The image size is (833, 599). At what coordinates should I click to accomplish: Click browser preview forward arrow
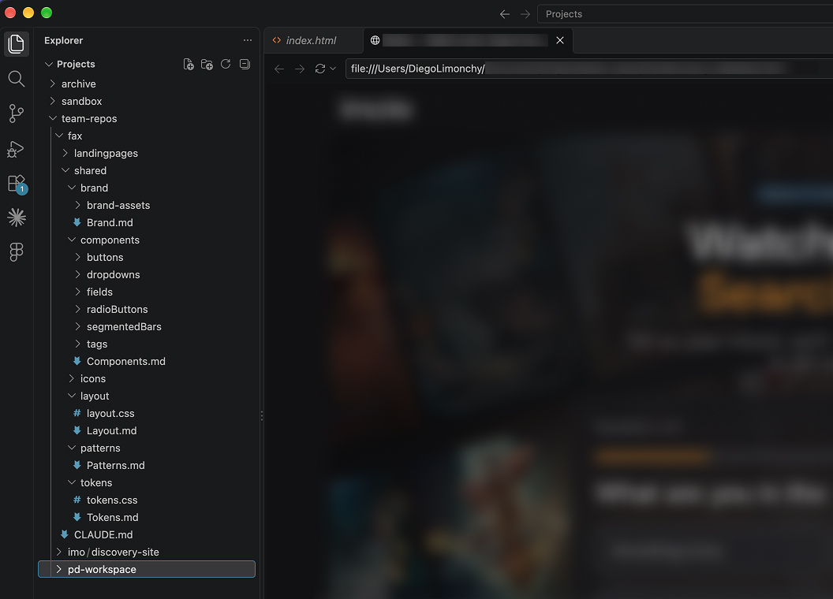(300, 69)
